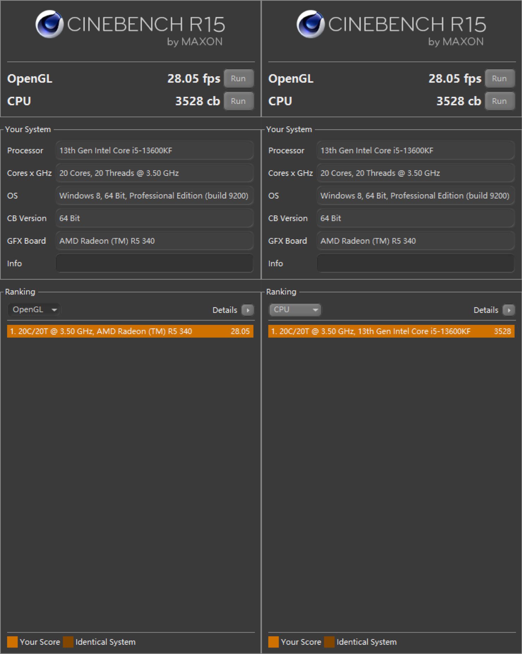Click the CB Version field, right panel
The image size is (522, 654).
416,218
